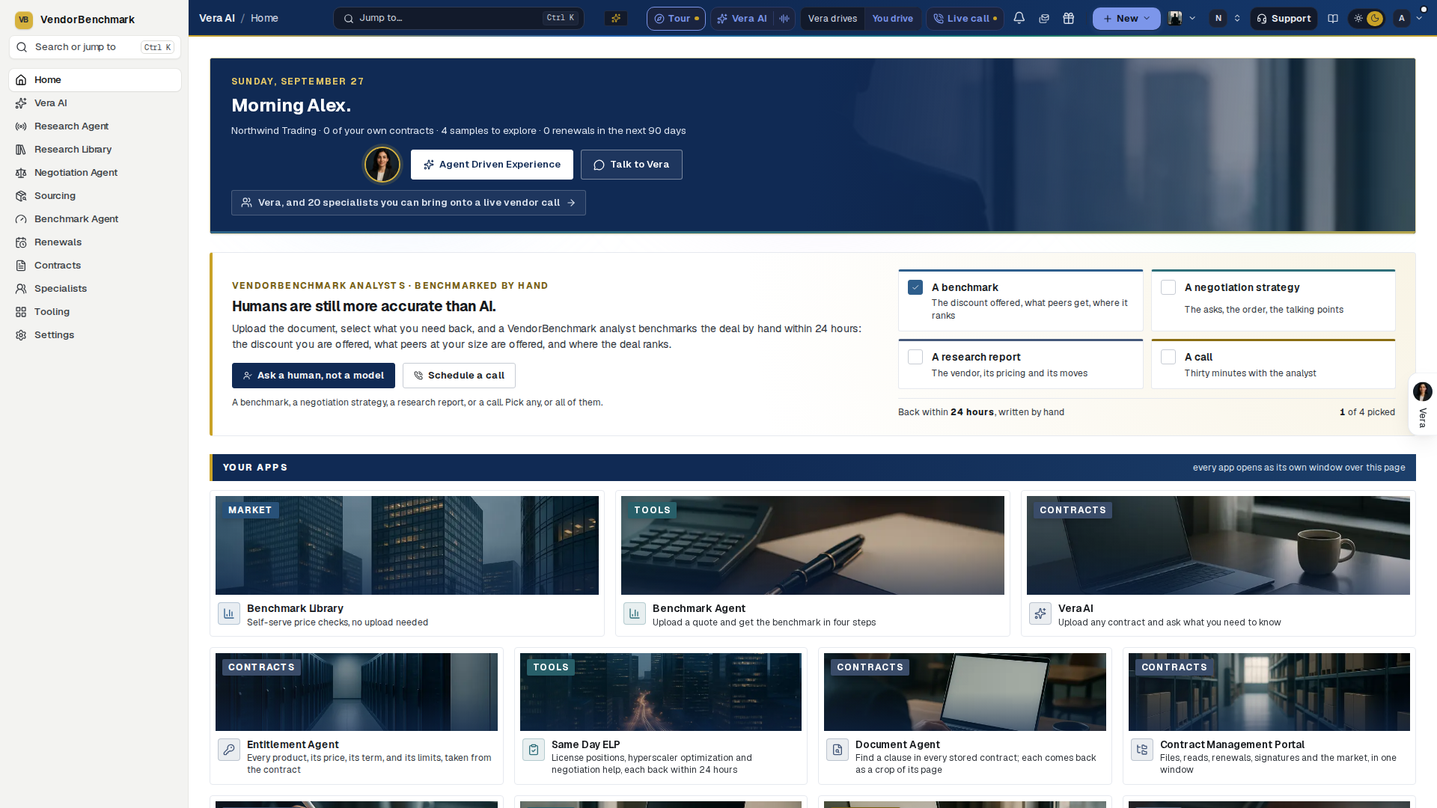Open the Document Agent laptop thumbnail
The height and width of the screenshot is (808, 1437).
[x=965, y=692]
